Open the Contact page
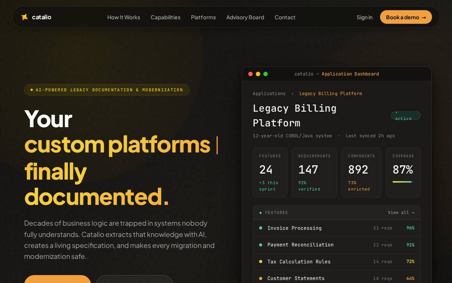 click(x=285, y=17)
